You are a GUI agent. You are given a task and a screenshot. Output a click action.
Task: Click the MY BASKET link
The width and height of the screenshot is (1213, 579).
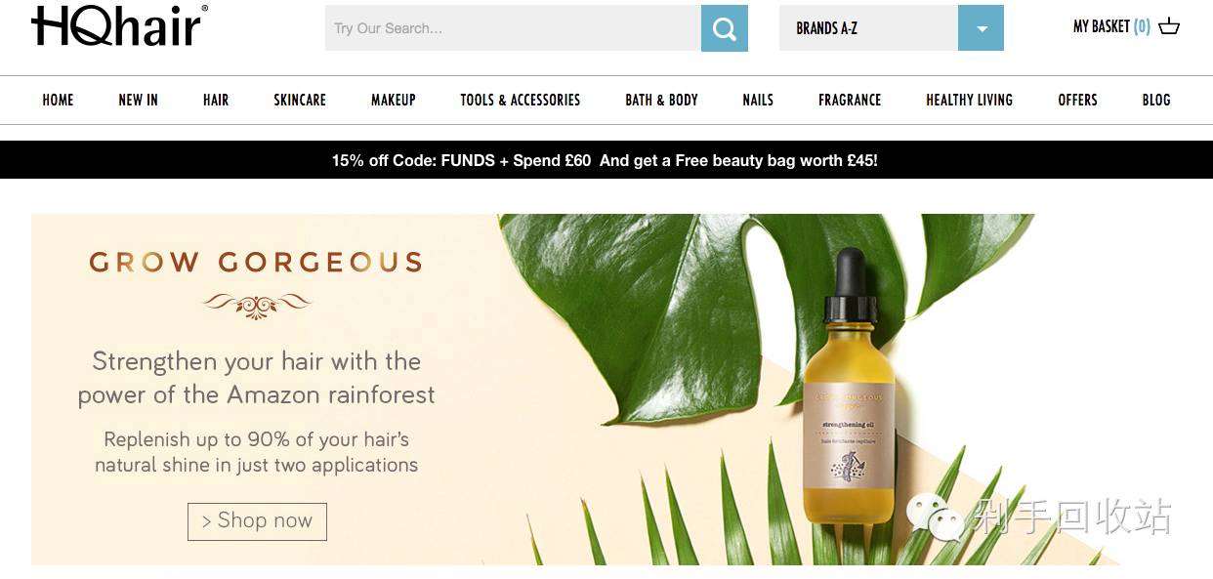(x=1111, y=27)
